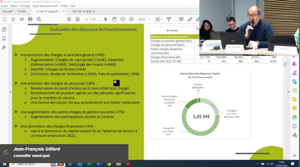Go to the Outils view

pyautogui.click(x=22, y=11)
